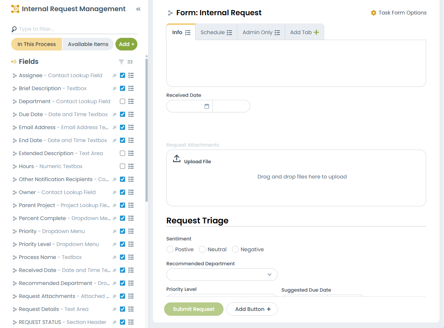Check the Department field checkbox
The height and width of the screenshot is (328, 444).
click(x=123, y=101)
